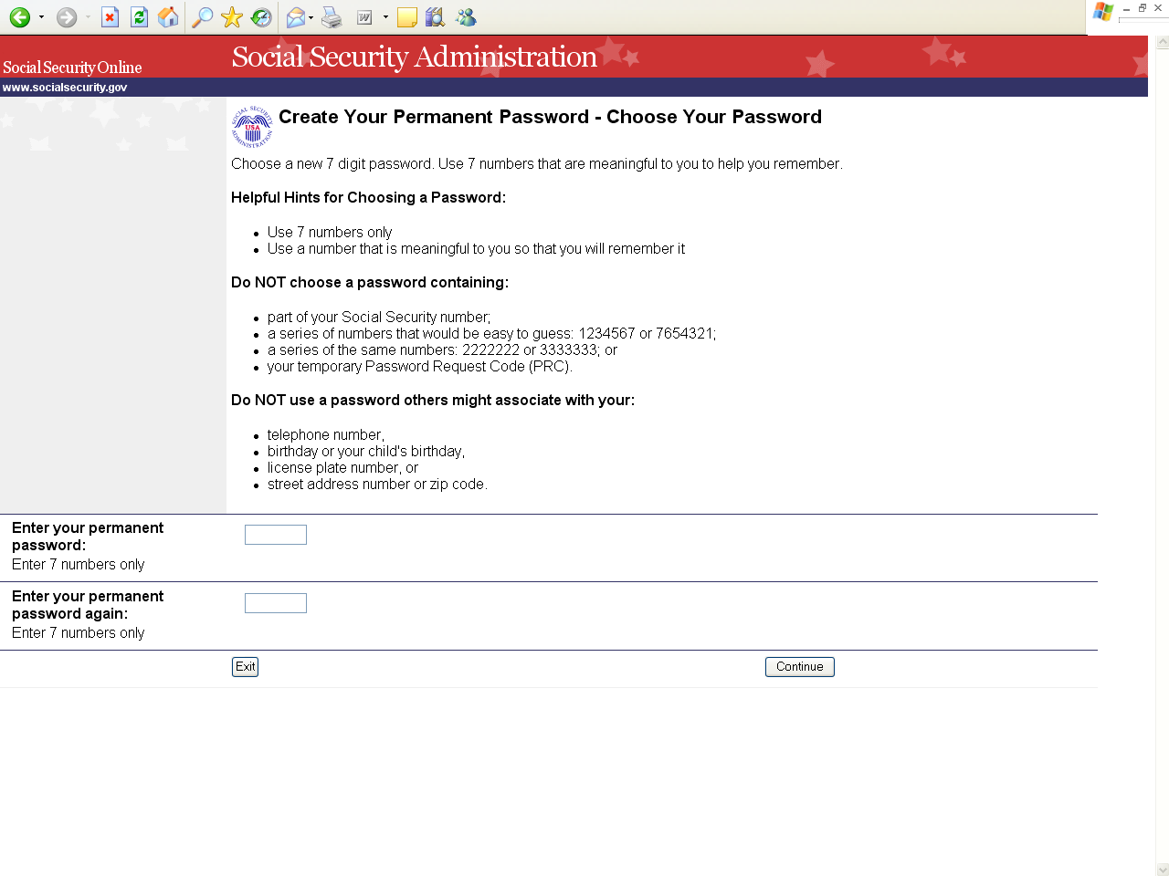Image resolution: width=1169 pixels, height=876 pixels.
Task: Expand the Mail icon dropdown arrow
Action: tap(311, 17)
